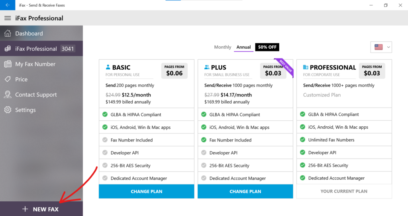Click BASIC's grey Dedicated Account Manager check
Viewport: 408px width, 216px height.
click(x=105, y=178)
